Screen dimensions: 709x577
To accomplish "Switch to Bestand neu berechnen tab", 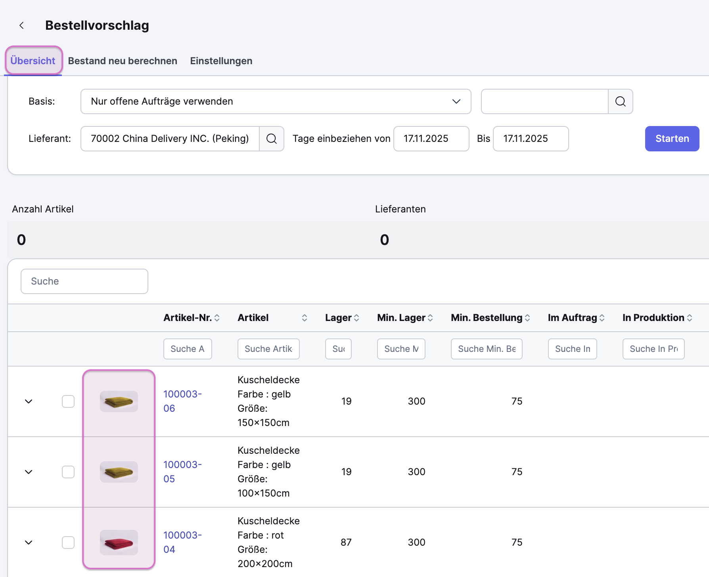I will pos(123,61).
